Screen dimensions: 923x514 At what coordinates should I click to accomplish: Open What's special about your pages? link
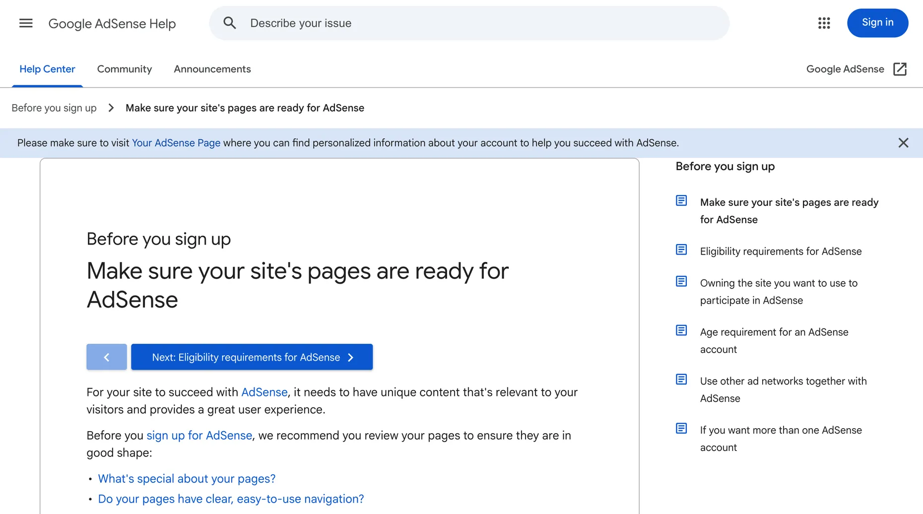(187, 478)
